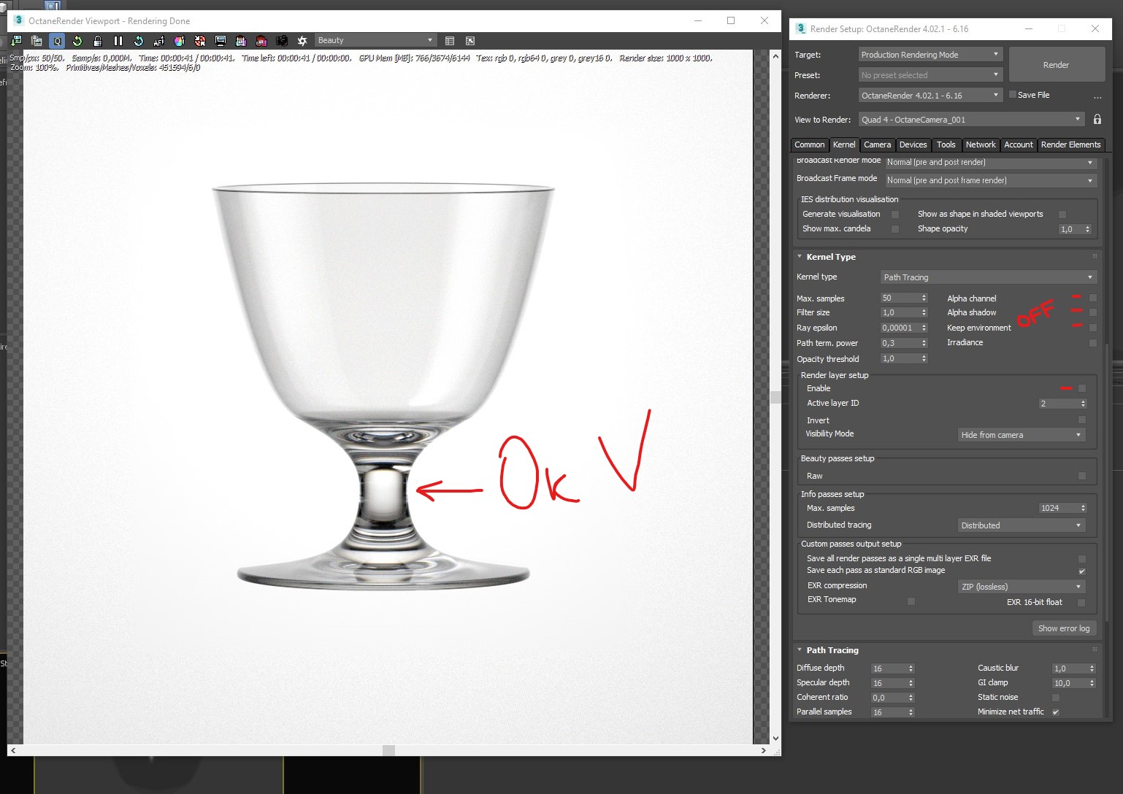
Task: Switch to the Common tab
Action: [810, 144]
